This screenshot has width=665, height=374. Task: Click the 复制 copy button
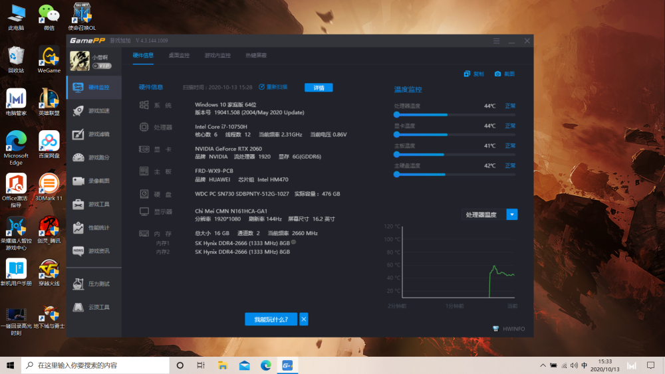coord(473,74)
